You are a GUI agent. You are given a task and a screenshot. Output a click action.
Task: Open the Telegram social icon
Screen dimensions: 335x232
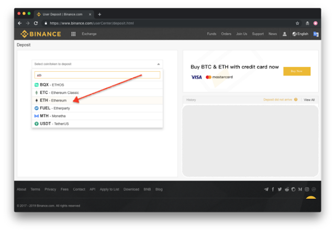coord(266,189)
